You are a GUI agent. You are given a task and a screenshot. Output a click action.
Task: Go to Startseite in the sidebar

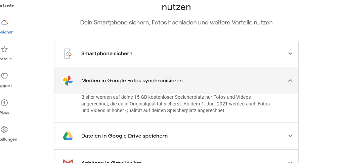7,5
